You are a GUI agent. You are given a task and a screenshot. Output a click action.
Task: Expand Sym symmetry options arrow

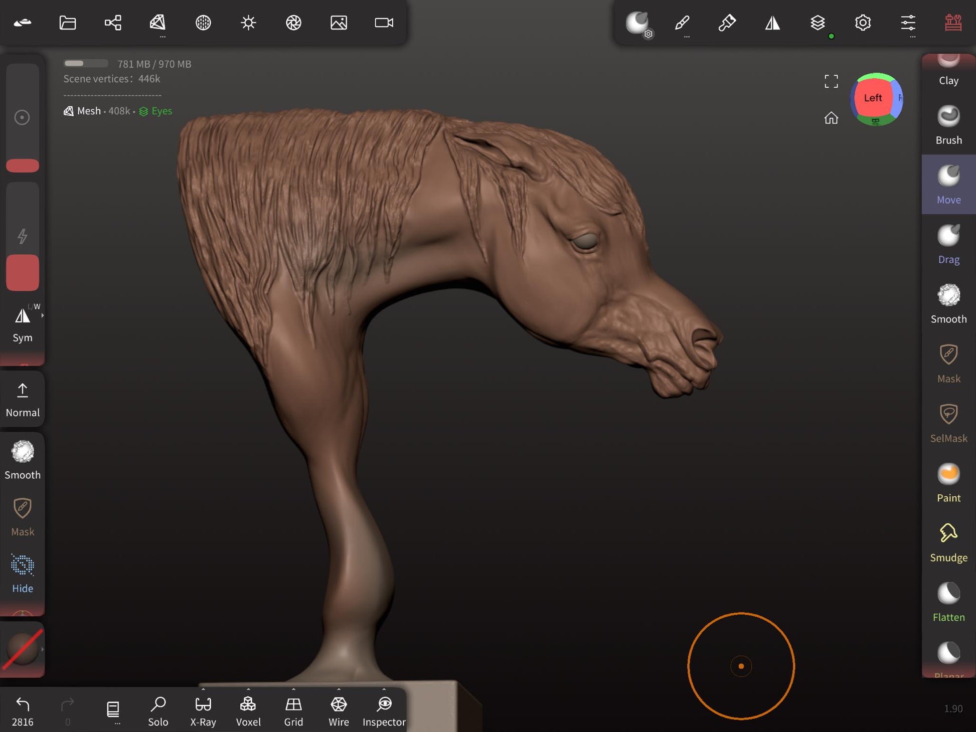(43, 315)
